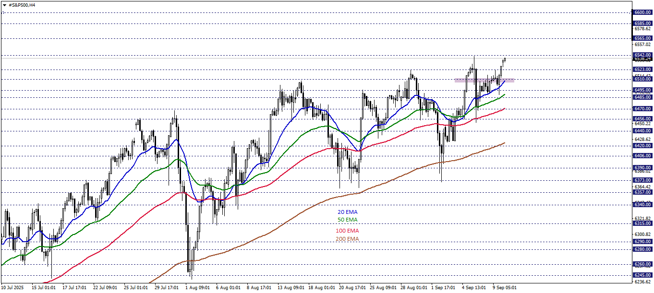The height and width of the screenshot is (293, 654).
Task: Select the 6357.00 price level label
Action: (x=642, y=192)
